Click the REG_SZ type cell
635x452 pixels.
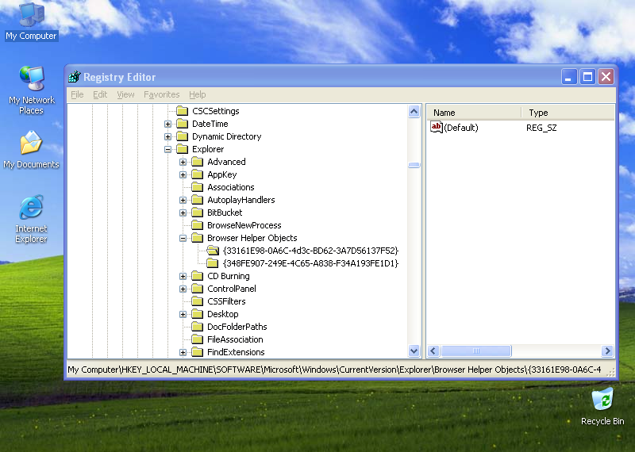[541, 128]
